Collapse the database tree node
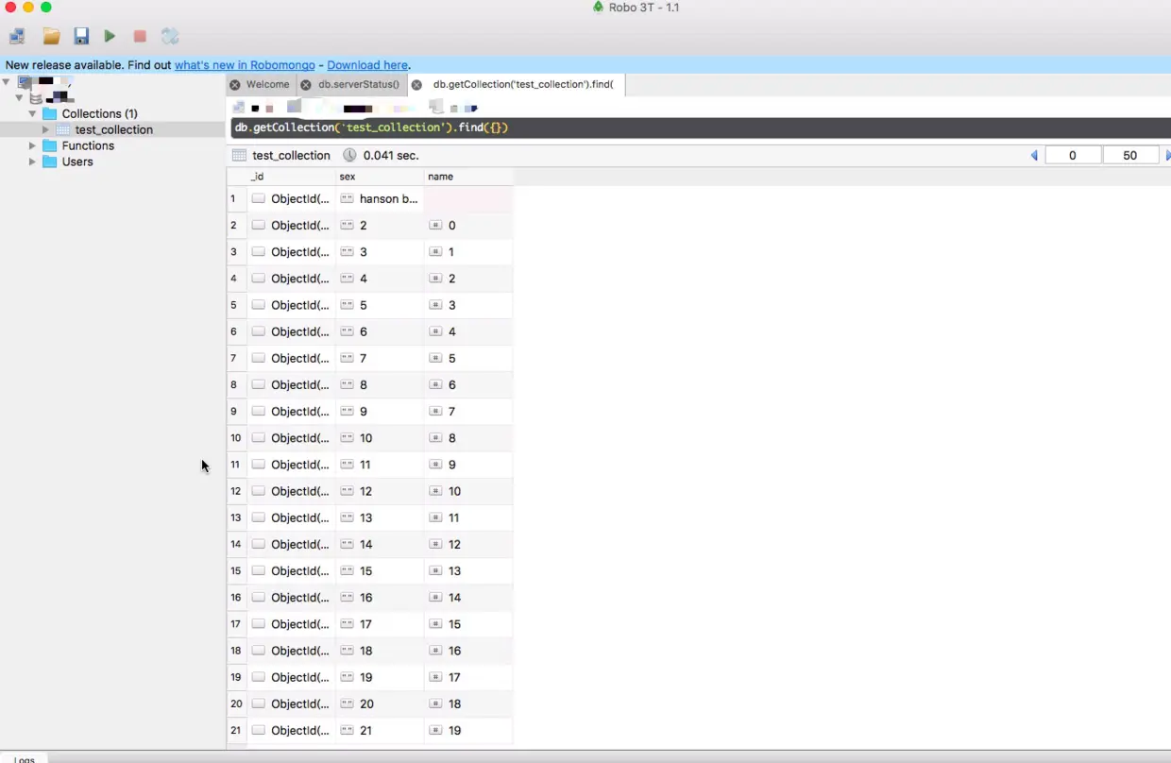 (x=19, y=97)
